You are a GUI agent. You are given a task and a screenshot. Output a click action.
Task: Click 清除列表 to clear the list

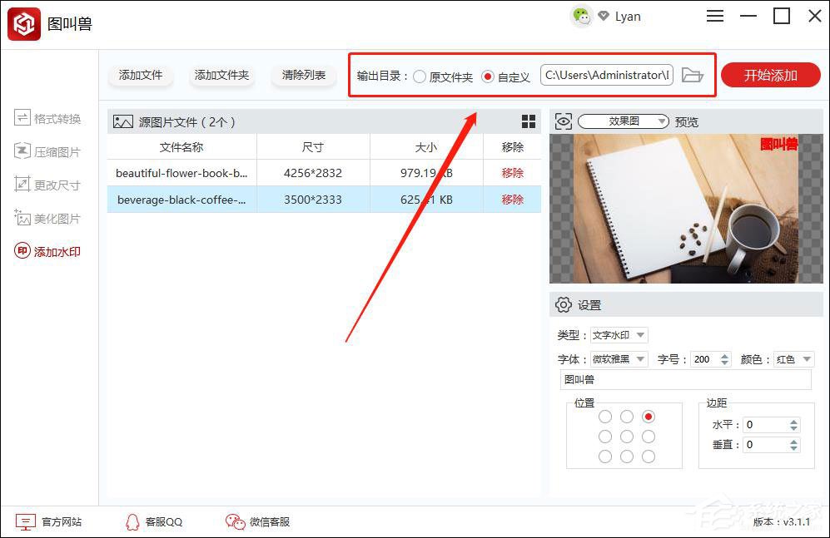pos(303,74)
